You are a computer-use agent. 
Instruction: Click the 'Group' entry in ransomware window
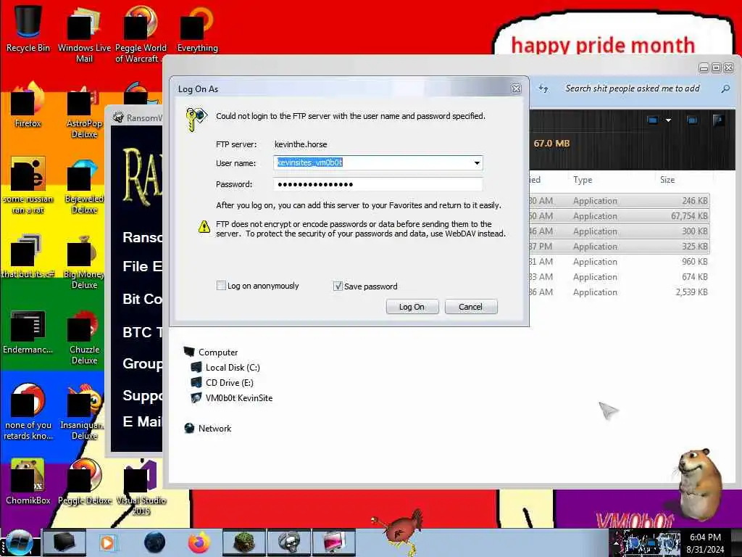click(142, 363)
